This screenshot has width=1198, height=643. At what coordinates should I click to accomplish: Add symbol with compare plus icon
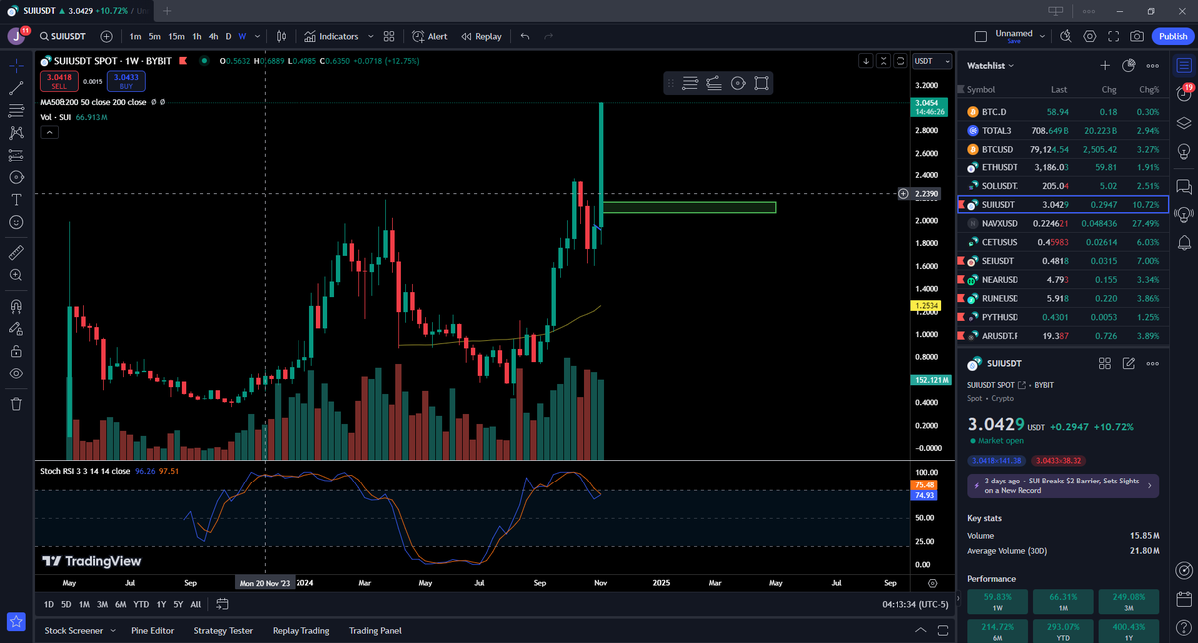coord(106,36)
